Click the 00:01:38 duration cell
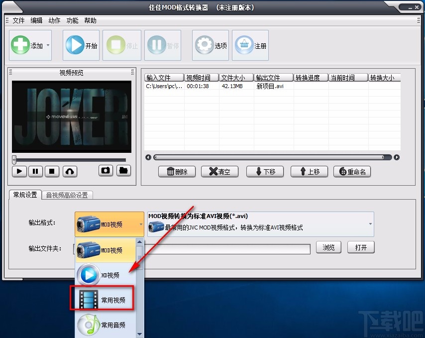 (x=198, y=86)
